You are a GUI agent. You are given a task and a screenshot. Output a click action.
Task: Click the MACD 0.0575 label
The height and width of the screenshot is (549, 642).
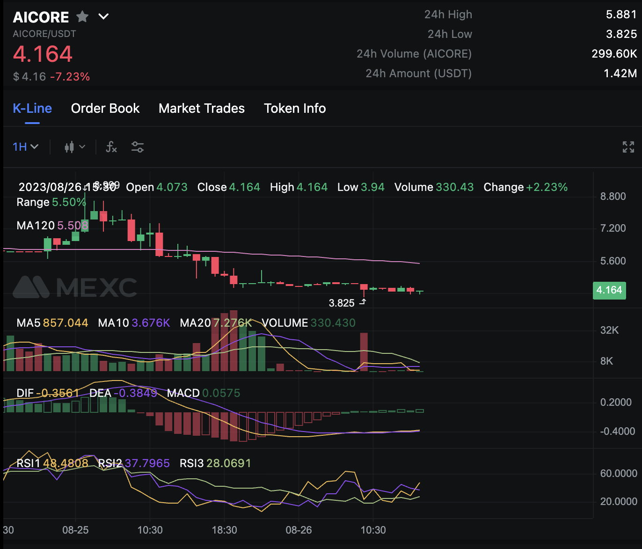[204, 393]
